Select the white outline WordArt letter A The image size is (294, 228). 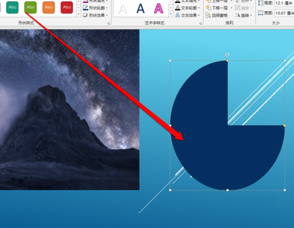[x=122, y=9]
